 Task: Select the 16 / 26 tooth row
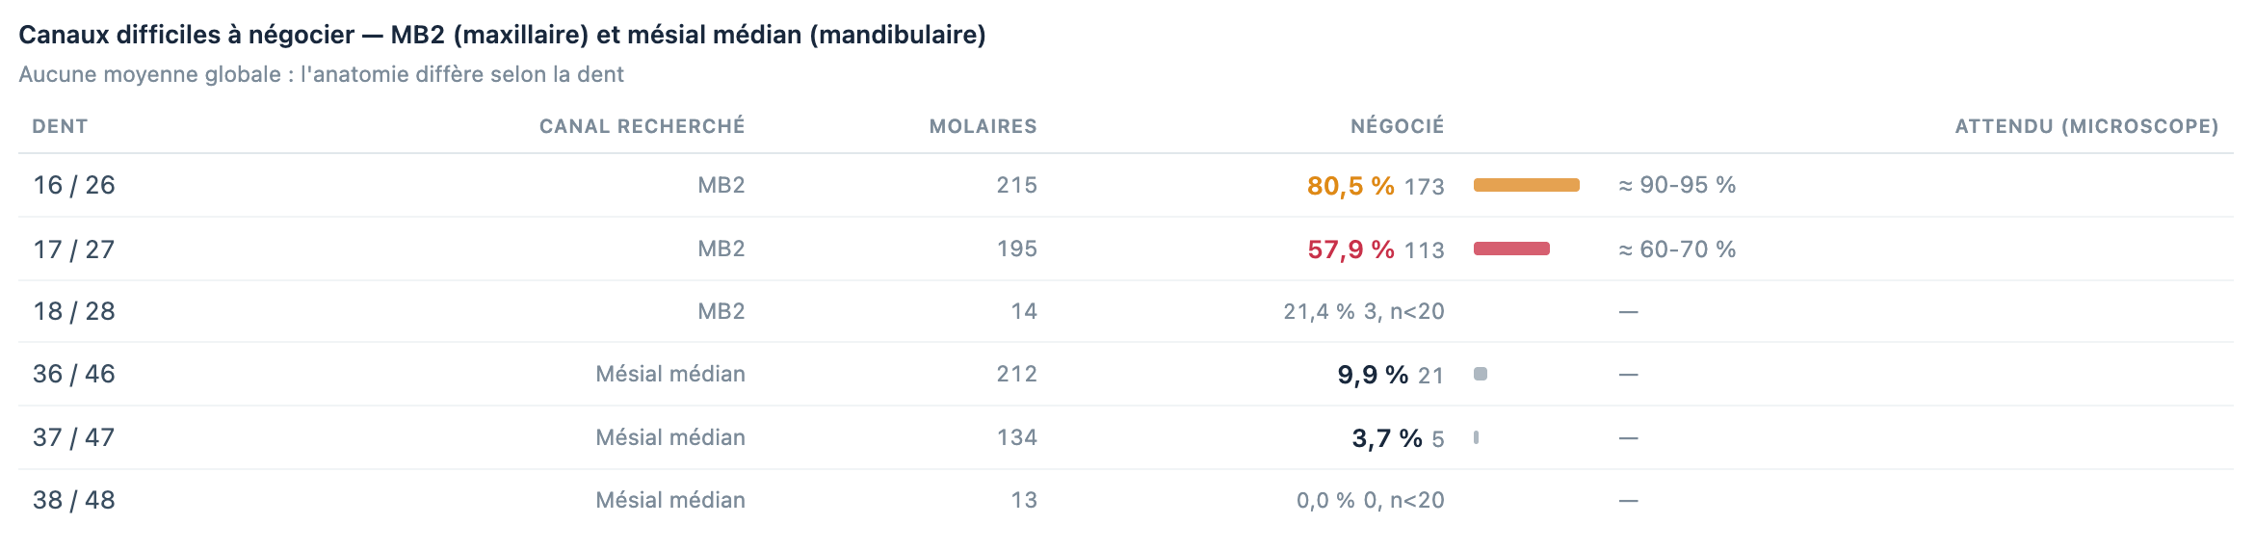1125,185
